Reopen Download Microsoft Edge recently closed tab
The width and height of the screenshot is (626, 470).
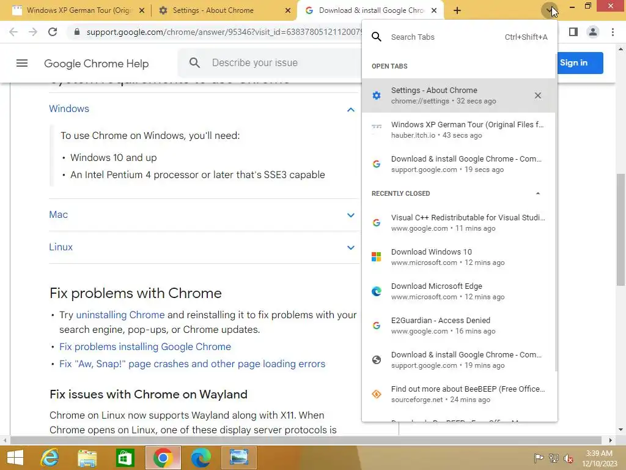pyautogui.click(x=458, y=292)
